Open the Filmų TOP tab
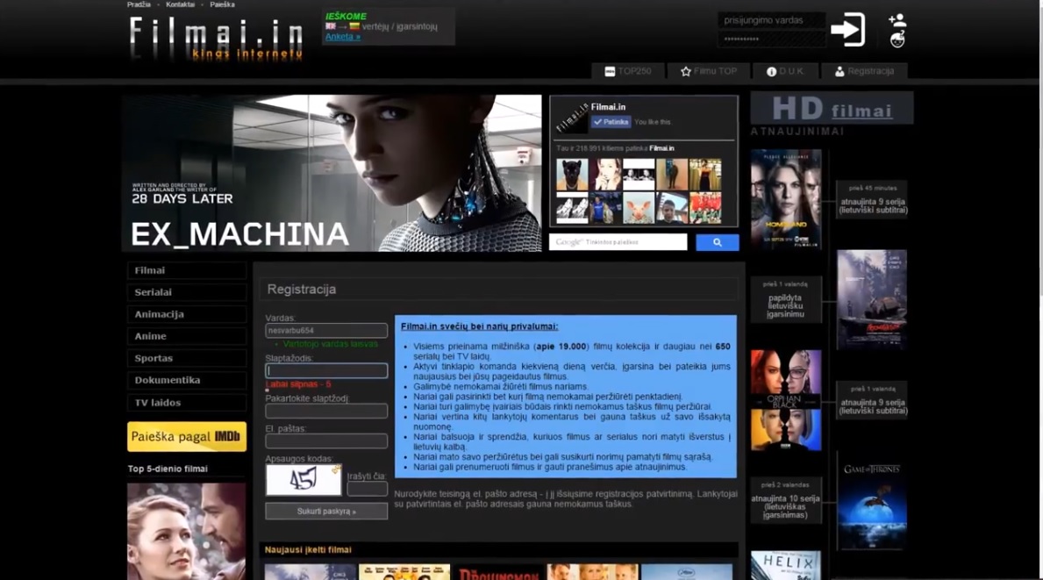 [709, 71]
